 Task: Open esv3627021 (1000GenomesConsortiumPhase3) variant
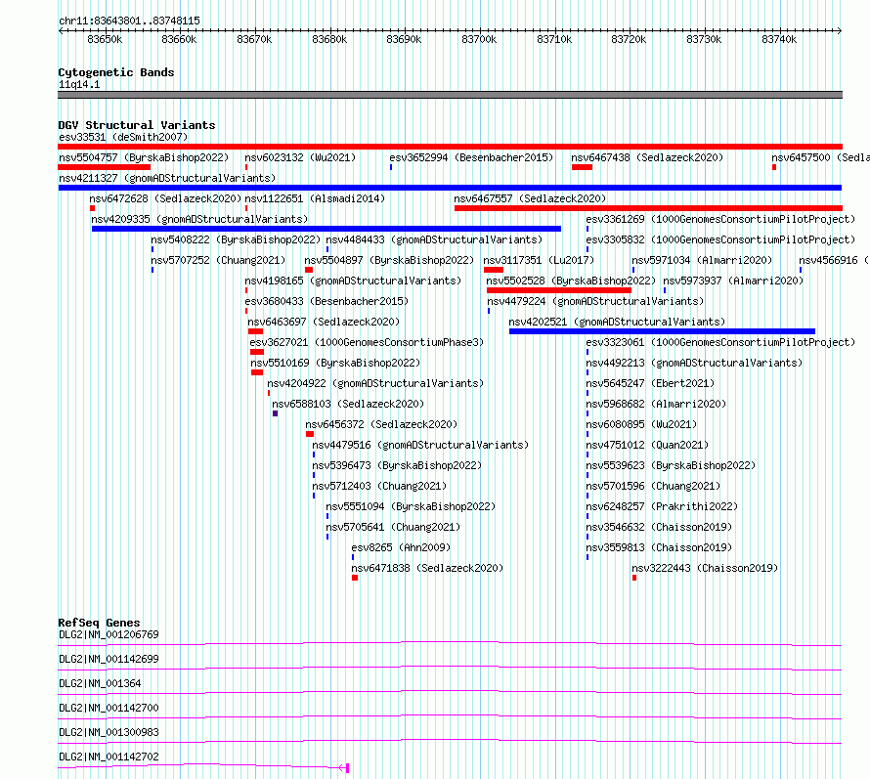tap(367, 342)
